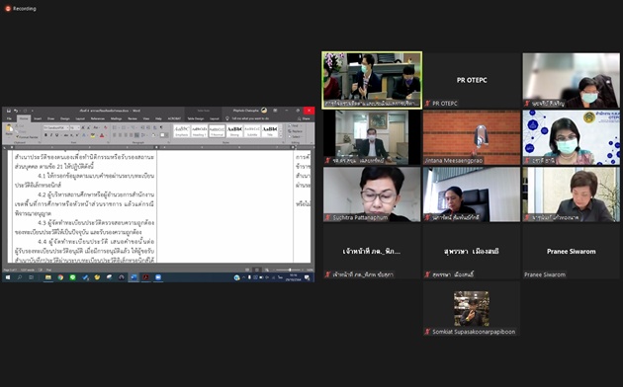The image size is (623, 387).
Task: Select Somkiat Supasakoonarpapiboon video tile
Action: (472, 309)
